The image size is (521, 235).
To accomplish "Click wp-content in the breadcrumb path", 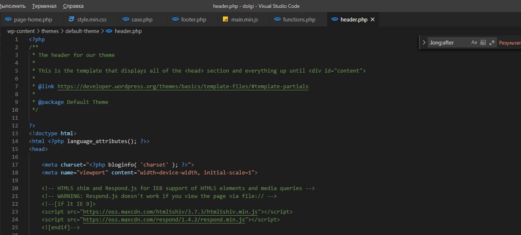I will click(21, 31).
